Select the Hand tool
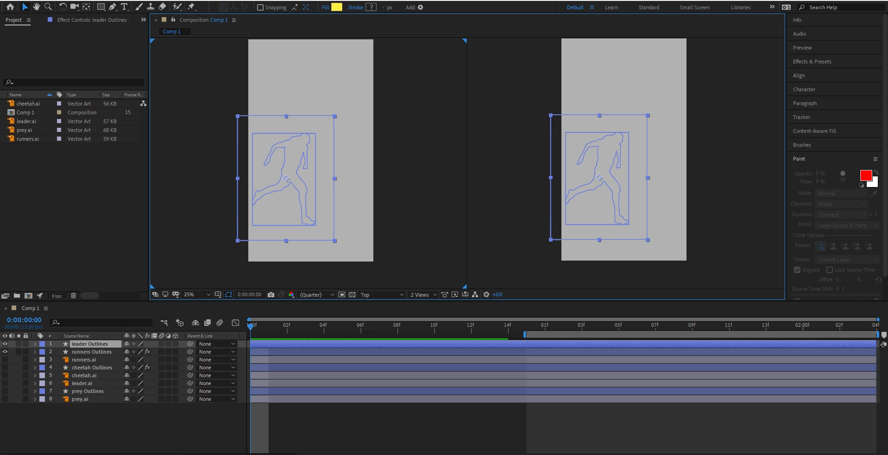Viewport: 888px width, 455px height. click(36, 7)
